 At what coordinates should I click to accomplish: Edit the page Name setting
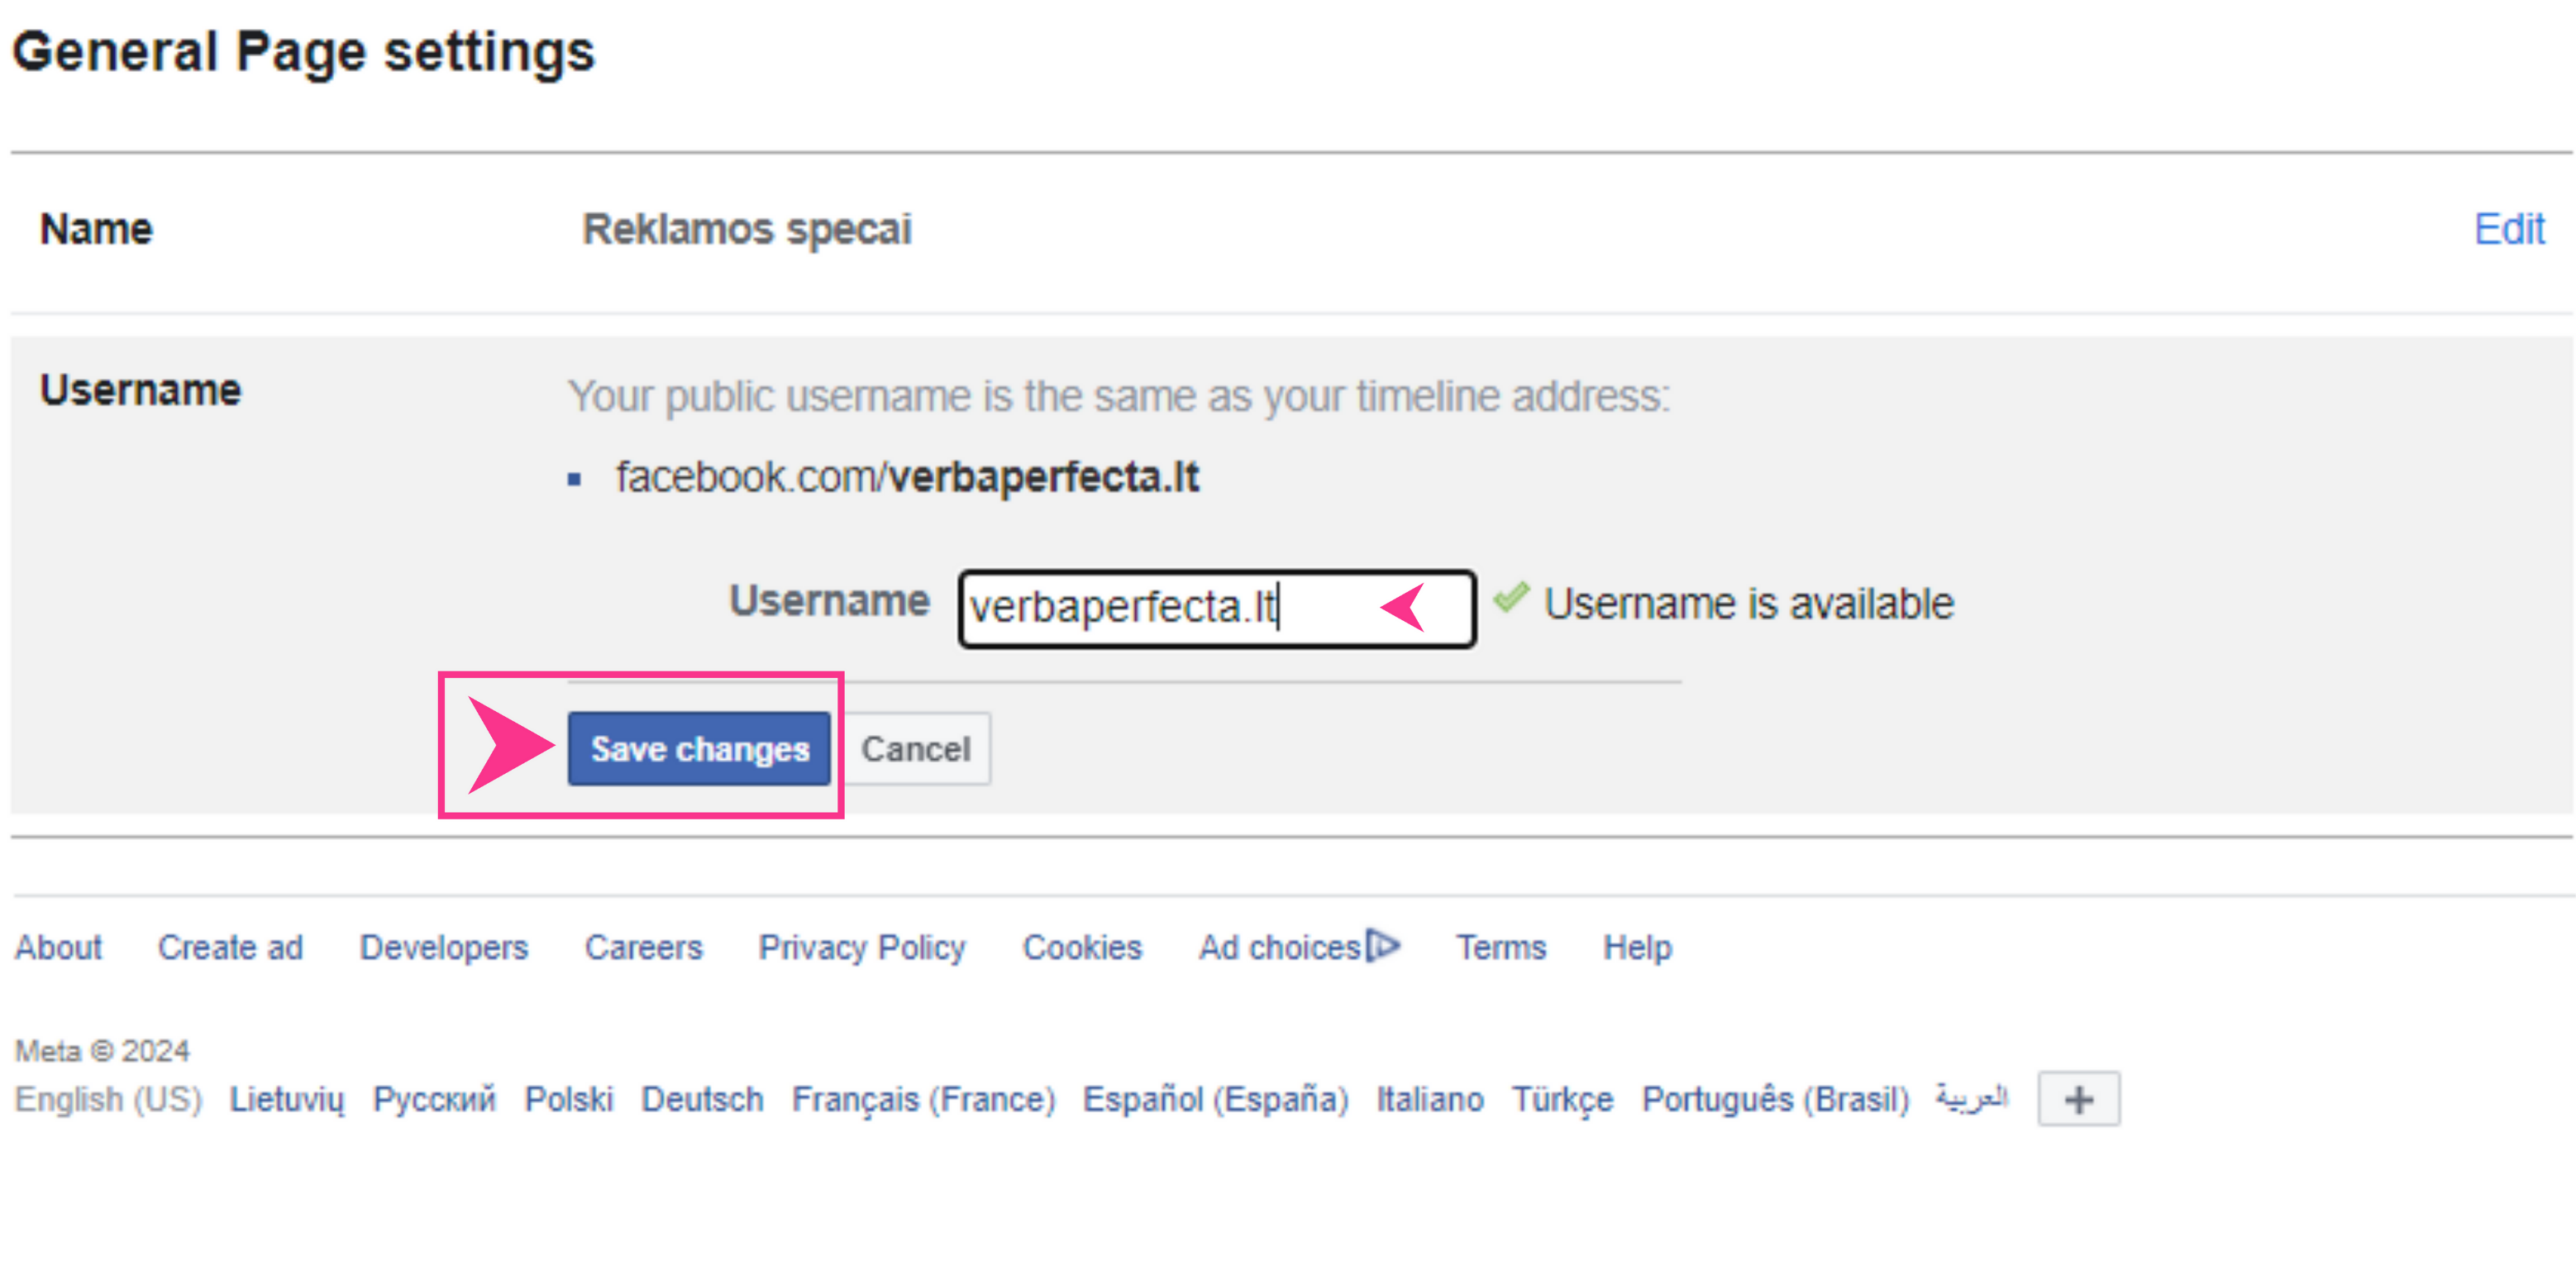2509,229
